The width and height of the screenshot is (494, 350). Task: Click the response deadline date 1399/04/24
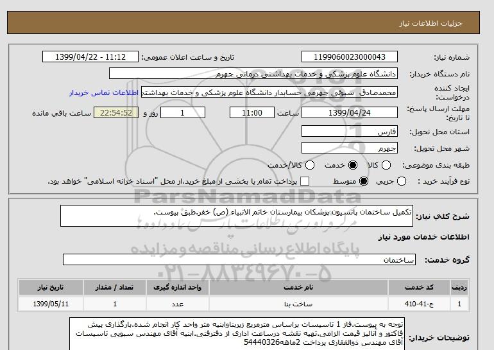pos(350,113)
